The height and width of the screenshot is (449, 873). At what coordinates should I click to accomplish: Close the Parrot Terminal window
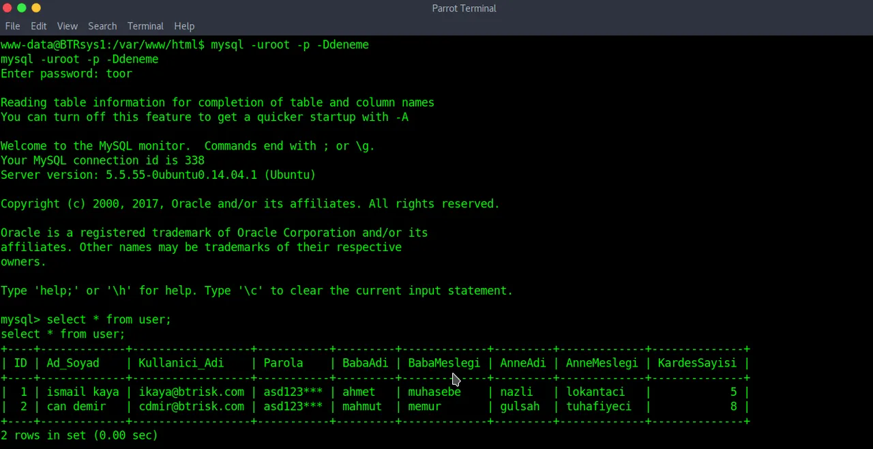pyautogui.click(x=7, y=8)
